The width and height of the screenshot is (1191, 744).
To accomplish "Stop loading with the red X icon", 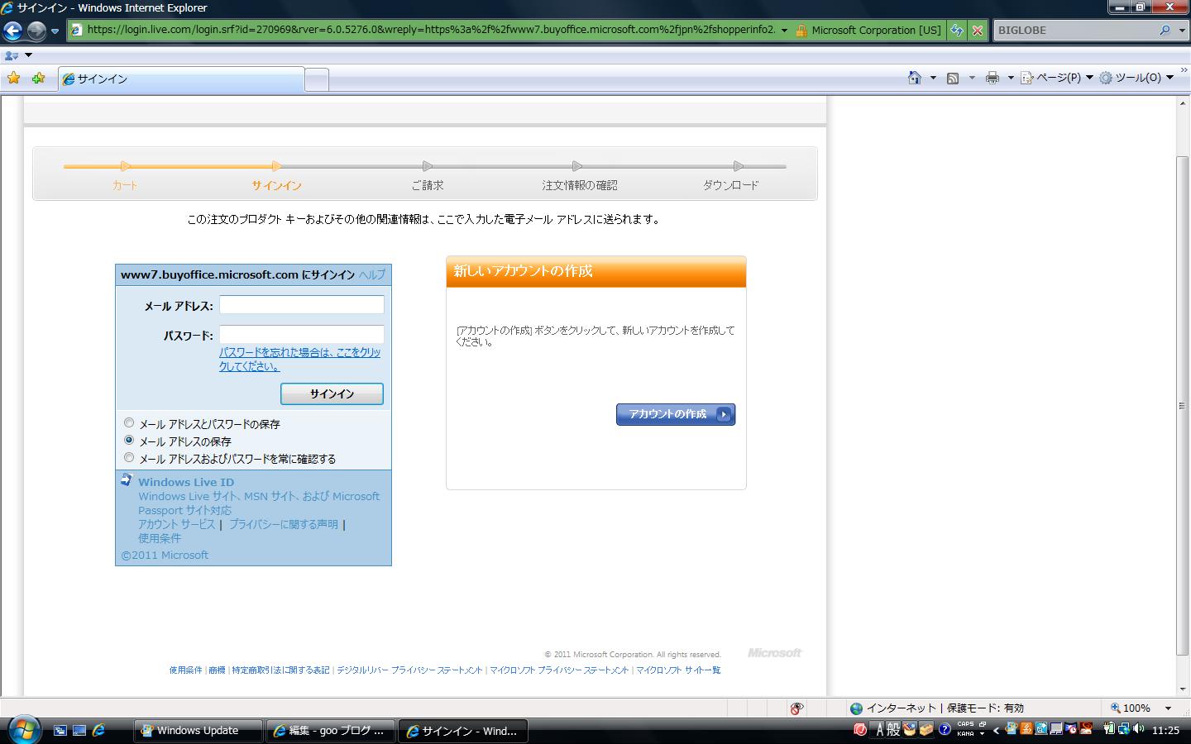I will coord(978,31).
